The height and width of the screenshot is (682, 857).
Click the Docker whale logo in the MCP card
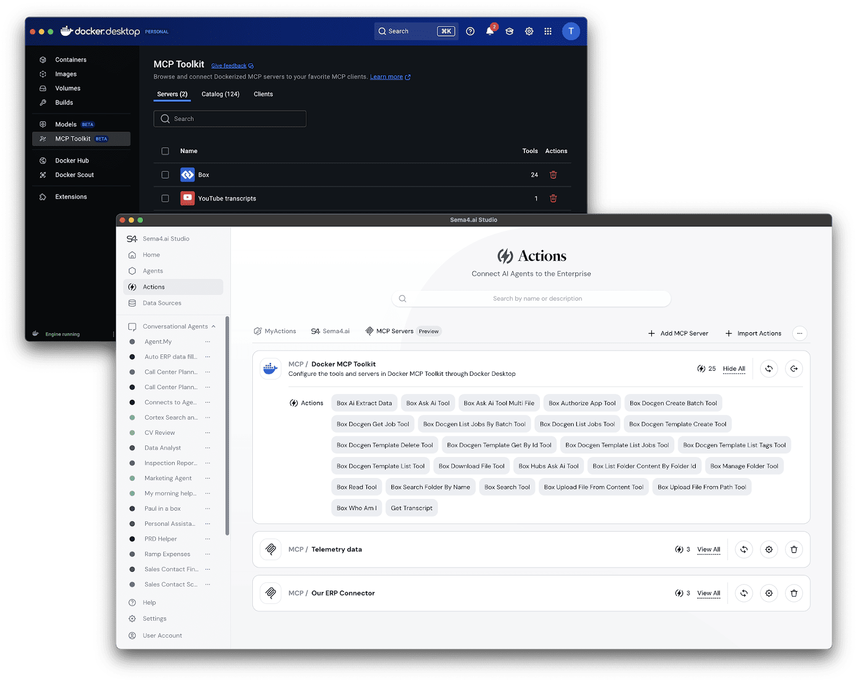tap(270, 368)
